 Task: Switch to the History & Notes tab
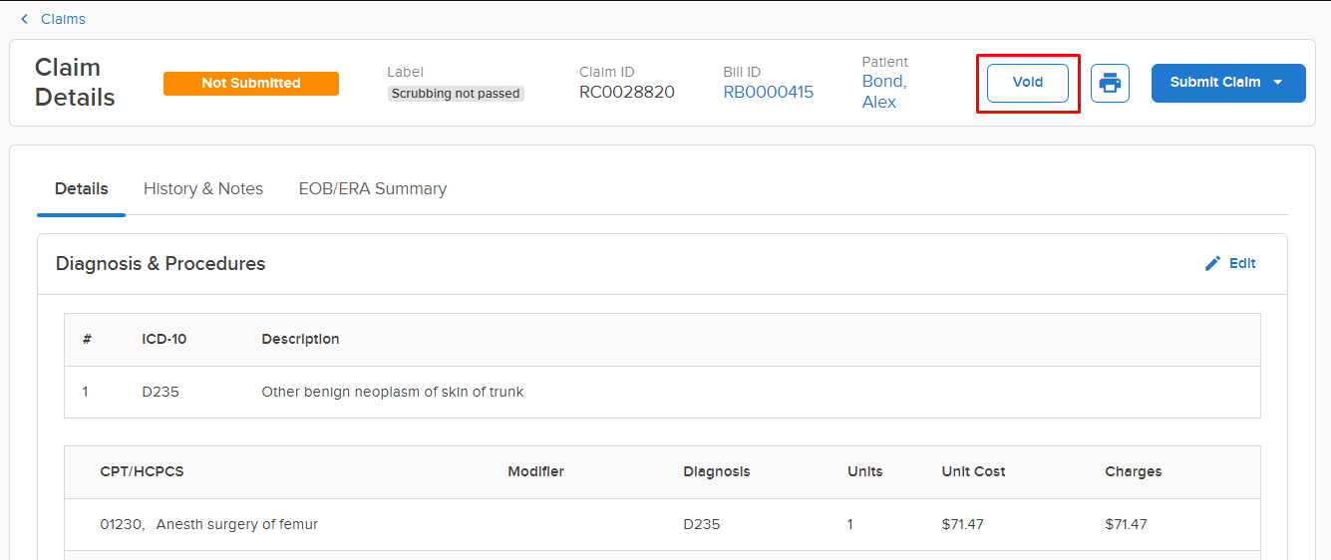203,188
